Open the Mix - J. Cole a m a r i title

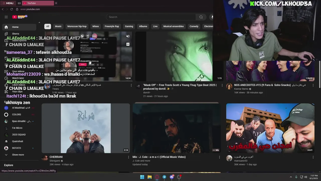pyautogui.click(x=159, y=157)
